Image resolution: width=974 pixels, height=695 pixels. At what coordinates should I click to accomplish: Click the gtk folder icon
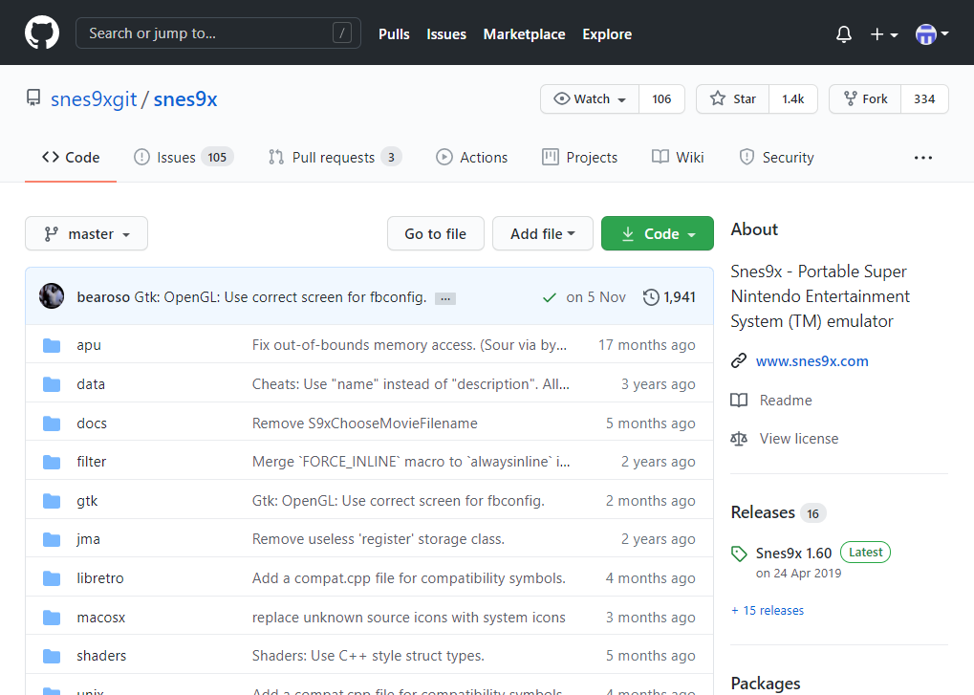coord(52,501)
